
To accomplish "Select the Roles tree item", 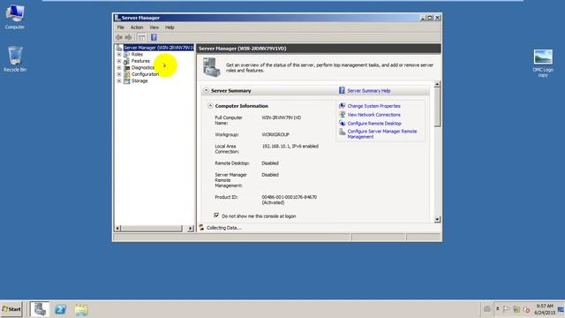I will point(137,55).
